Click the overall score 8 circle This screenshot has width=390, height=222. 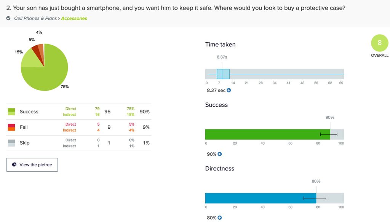click(379, 43)
